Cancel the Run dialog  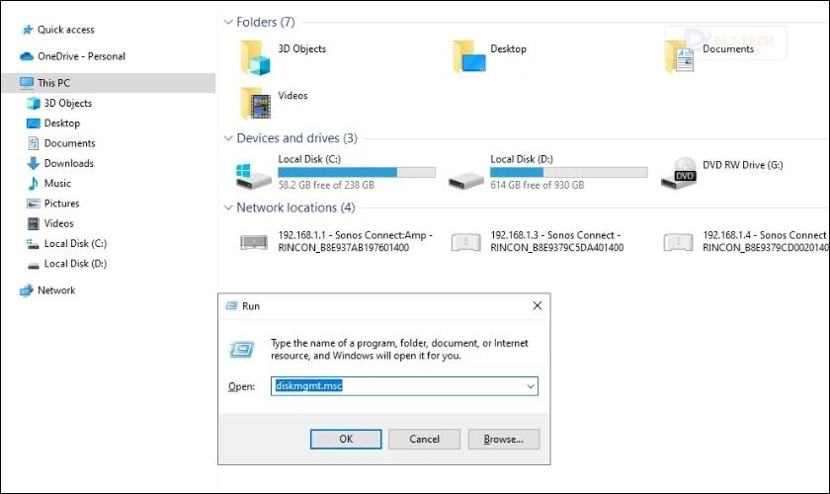tap(424, 439)
